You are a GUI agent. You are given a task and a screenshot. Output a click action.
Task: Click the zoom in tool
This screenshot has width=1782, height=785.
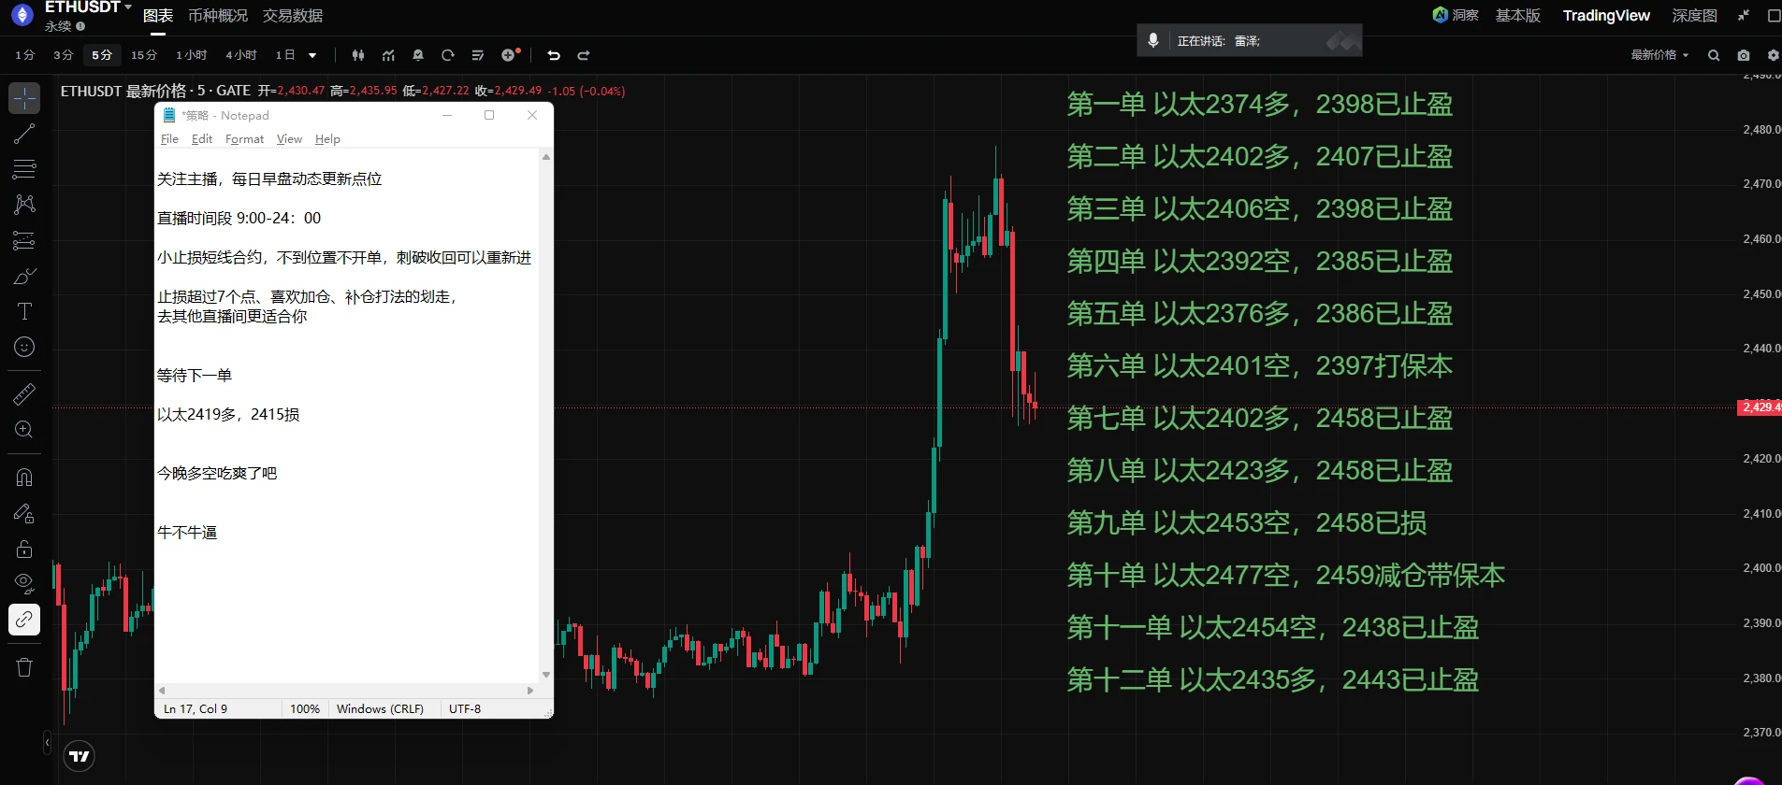[24, 429]
